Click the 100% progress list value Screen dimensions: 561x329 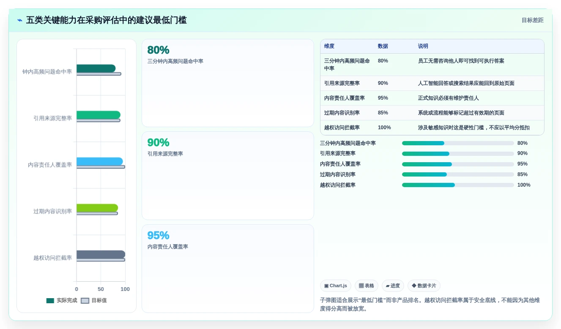524,185
